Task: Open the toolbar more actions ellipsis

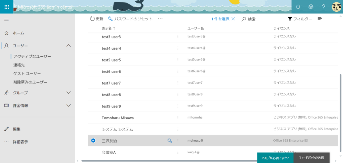Action: click(160, 19)
